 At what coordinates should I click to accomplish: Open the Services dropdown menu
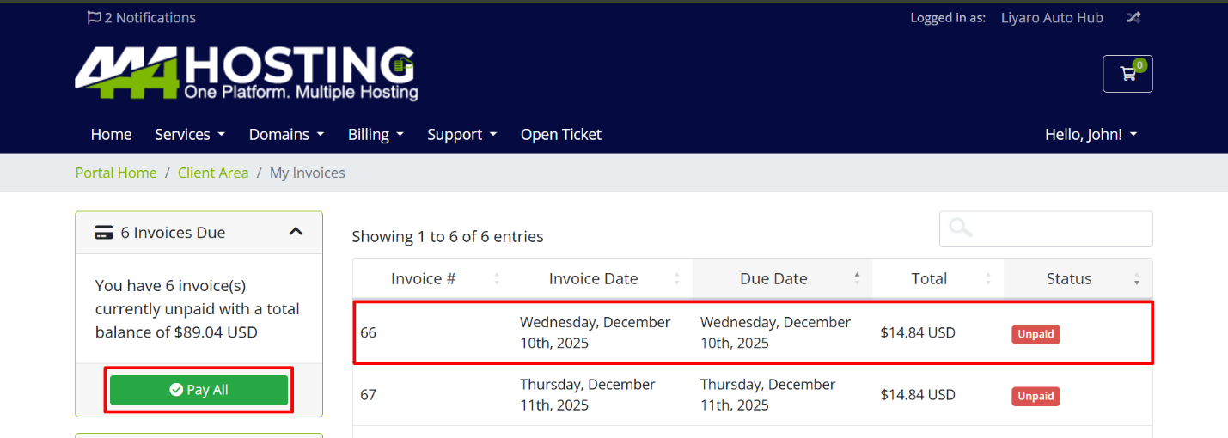[x=190, y=135]
